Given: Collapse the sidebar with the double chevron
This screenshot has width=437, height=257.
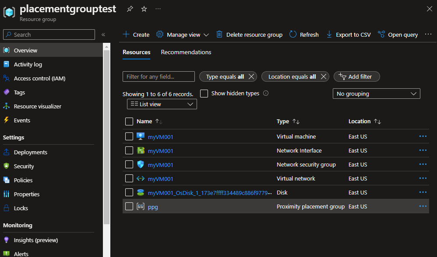Looking at the screenshot, I should pos(103,35).
